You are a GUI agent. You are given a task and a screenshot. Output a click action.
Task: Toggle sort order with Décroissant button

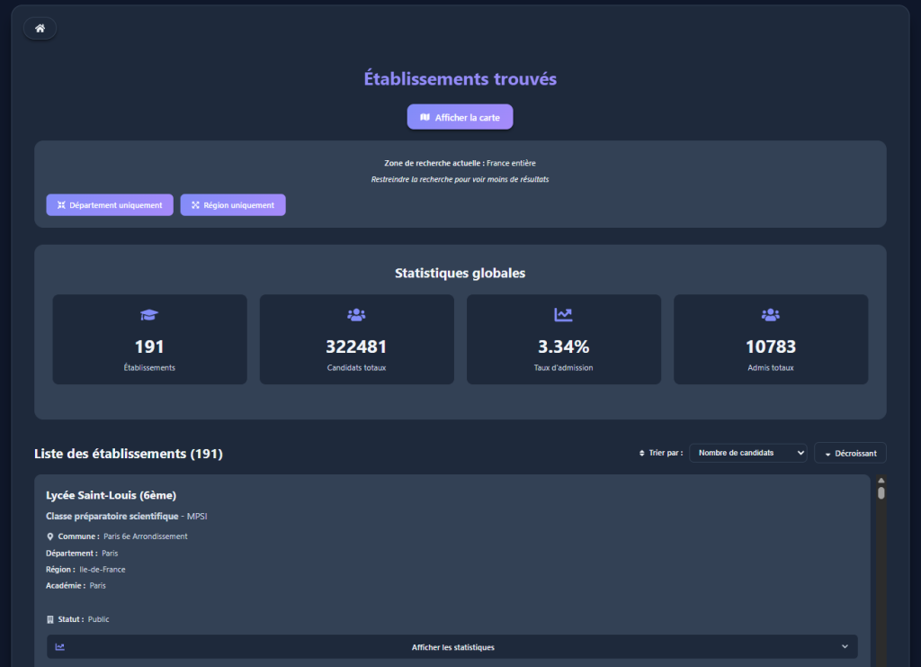(850, 453)
